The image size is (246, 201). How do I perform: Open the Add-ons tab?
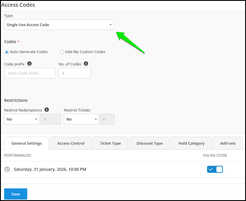pyautogui.click(x=228, y=143)
